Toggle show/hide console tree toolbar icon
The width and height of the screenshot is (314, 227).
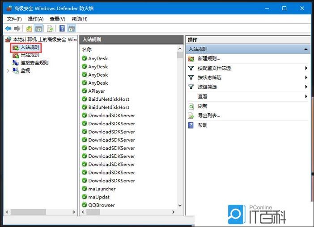coord(38,29)
